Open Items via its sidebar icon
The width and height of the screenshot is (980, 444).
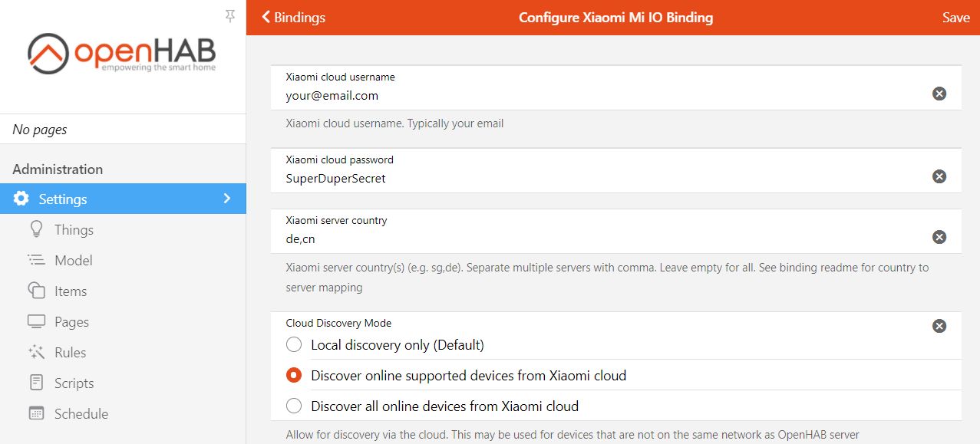click(x=36, y=291)
